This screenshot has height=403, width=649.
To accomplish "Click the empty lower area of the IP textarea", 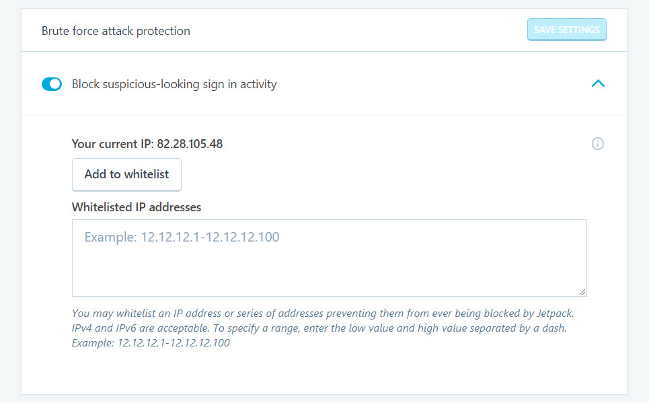I will (330, 273).
